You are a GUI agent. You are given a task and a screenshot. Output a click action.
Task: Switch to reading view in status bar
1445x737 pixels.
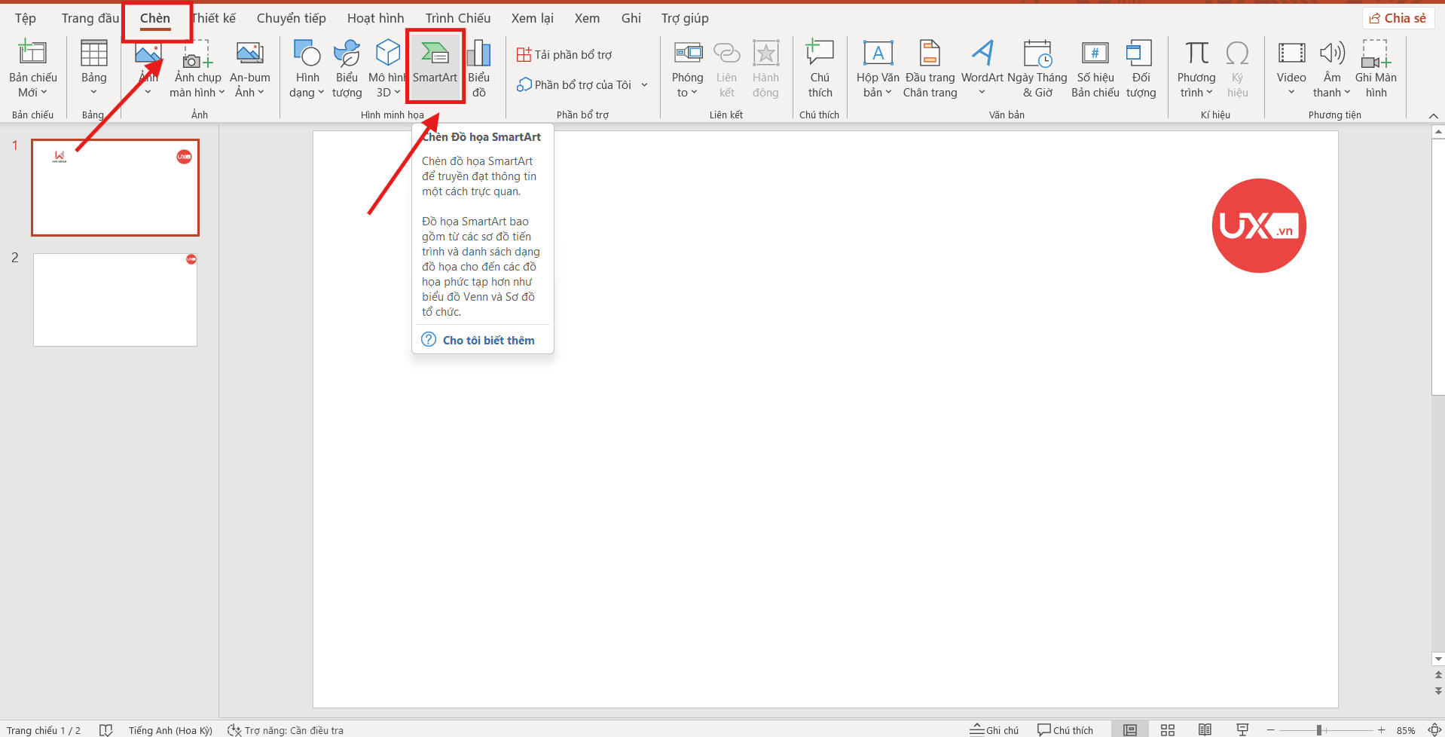pyautogui.click(x=1205, y=729)
